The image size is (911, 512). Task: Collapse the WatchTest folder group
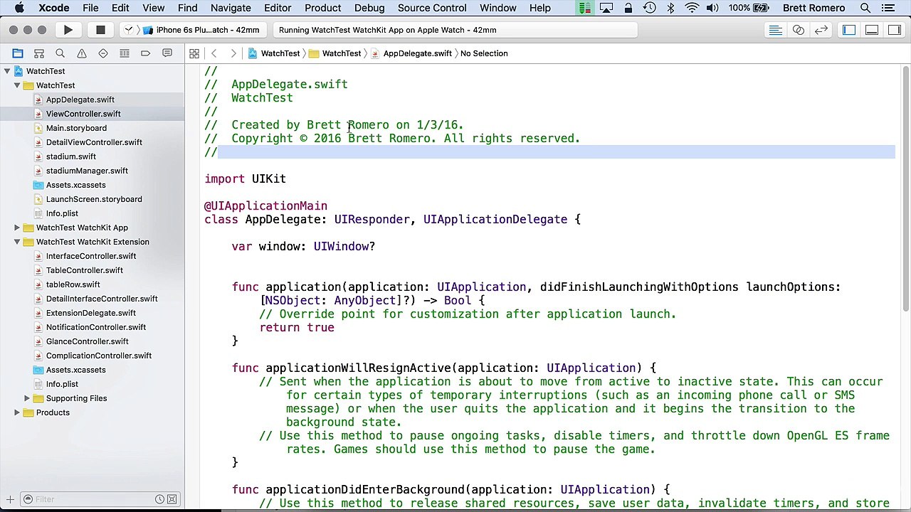tap(17, 85)
